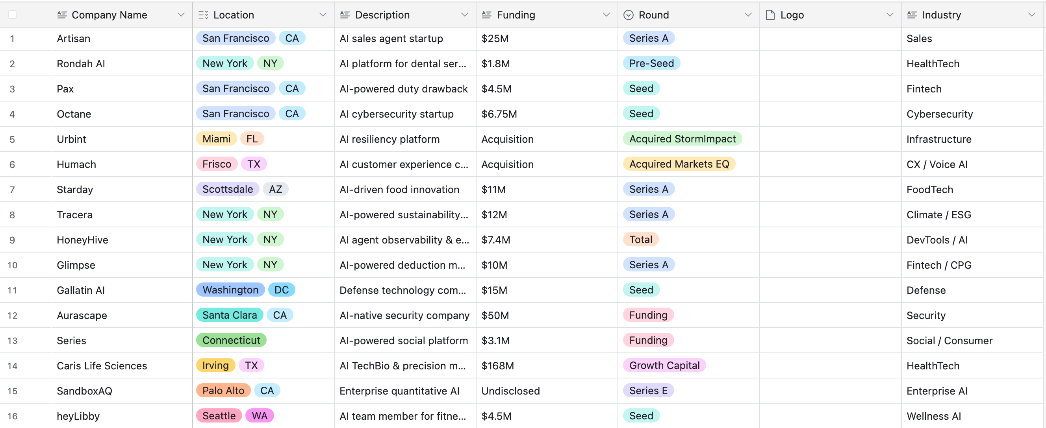Click the CX / Voice AI industry cell
Viewport: 1046px width, 428px height.
click(972, 164)
